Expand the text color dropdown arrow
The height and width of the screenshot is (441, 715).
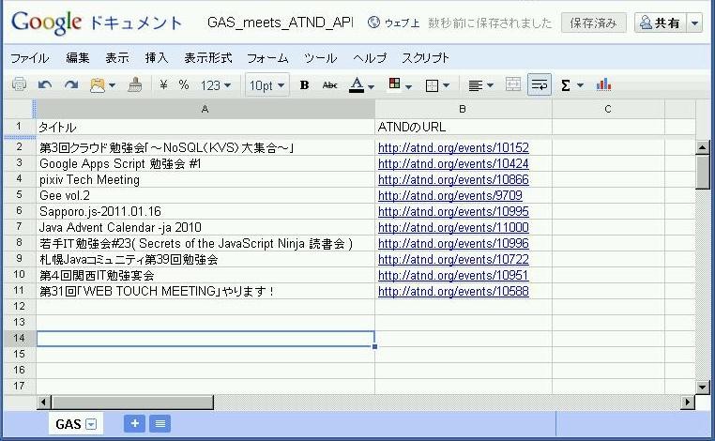pos(372,86)
